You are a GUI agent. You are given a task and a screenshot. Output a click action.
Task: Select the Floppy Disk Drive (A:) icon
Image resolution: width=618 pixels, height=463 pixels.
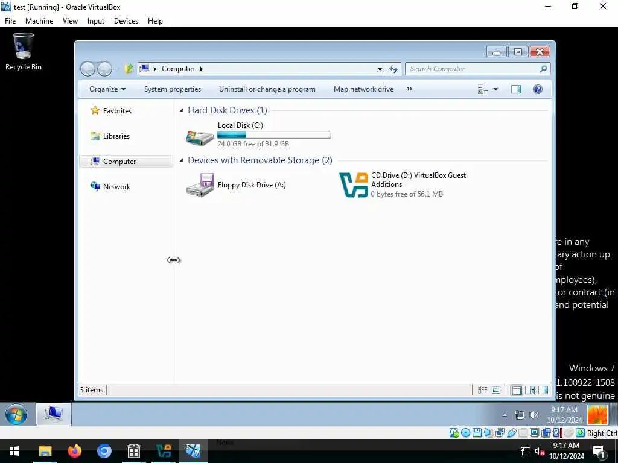(200, 185)
